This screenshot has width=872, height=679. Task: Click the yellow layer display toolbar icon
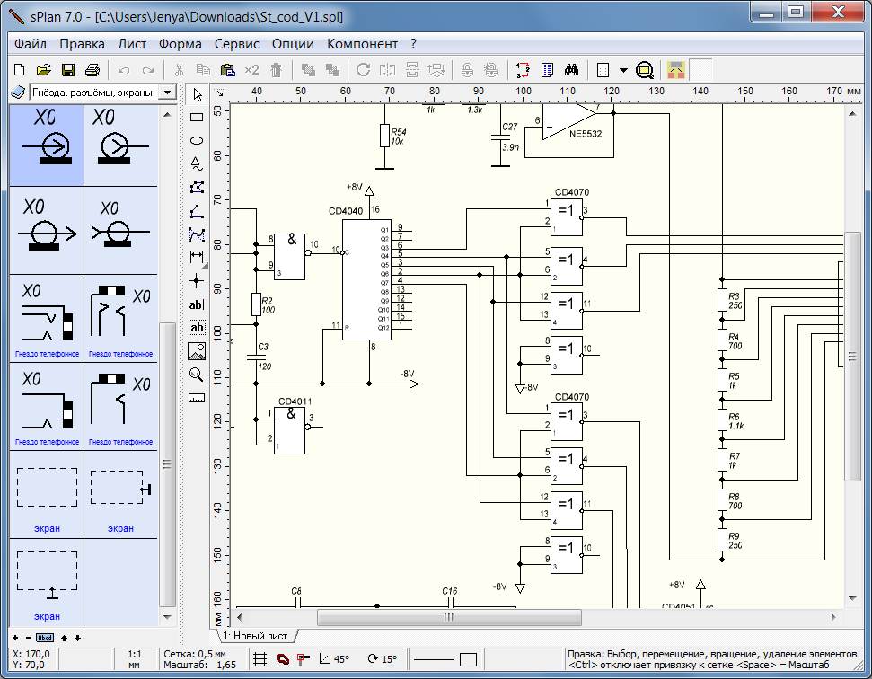[x=676, y=70]
